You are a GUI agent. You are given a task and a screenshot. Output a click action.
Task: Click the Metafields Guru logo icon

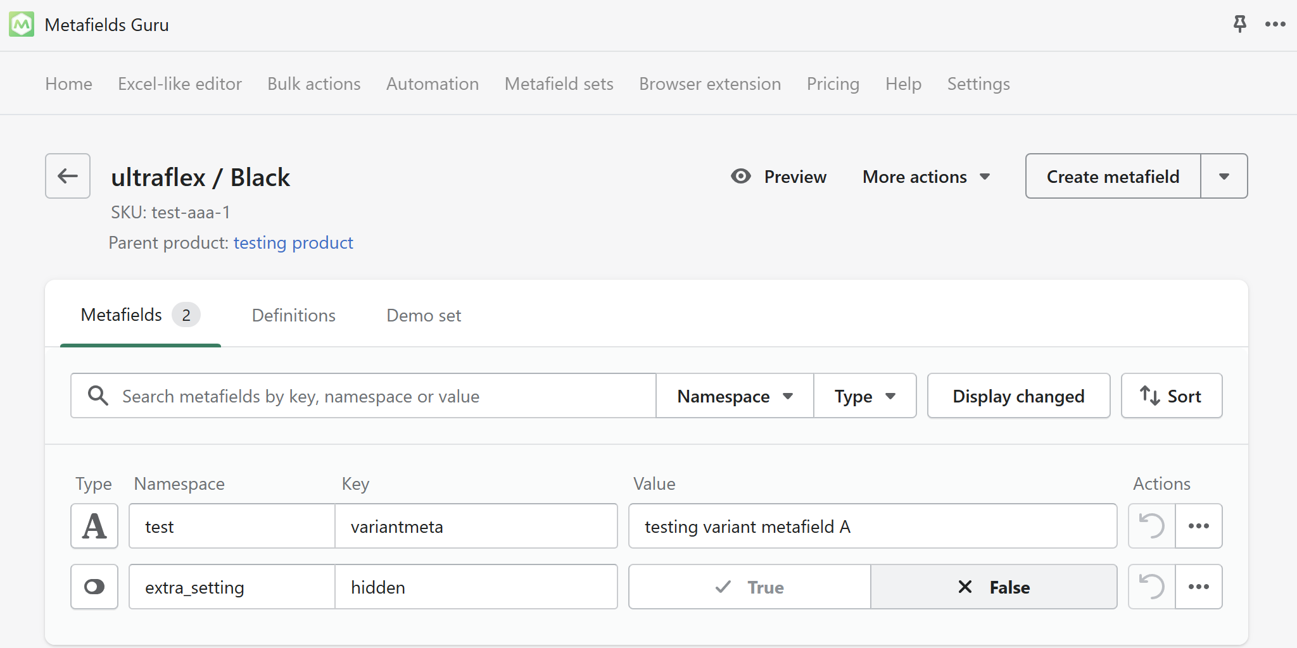click(22, 25)
